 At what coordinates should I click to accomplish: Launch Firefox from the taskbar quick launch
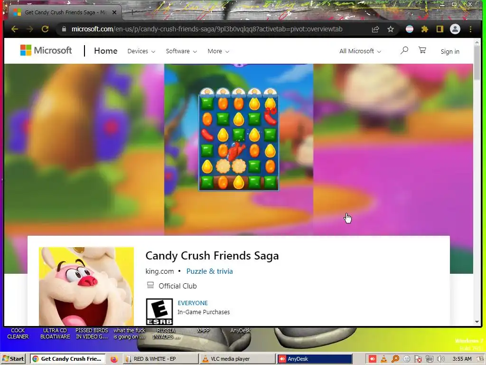click(x=114, y=359)
